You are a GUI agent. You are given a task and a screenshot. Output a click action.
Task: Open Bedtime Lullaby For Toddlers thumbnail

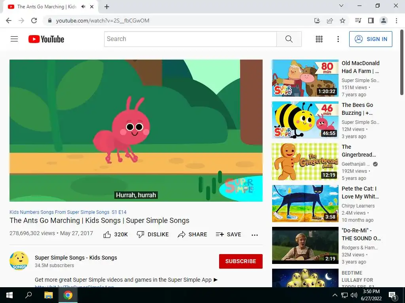[305, 278]
